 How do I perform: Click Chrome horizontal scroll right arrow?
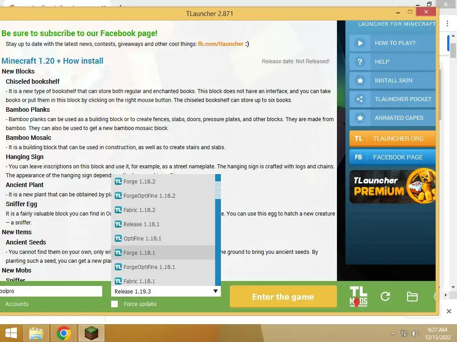(445, 295)
